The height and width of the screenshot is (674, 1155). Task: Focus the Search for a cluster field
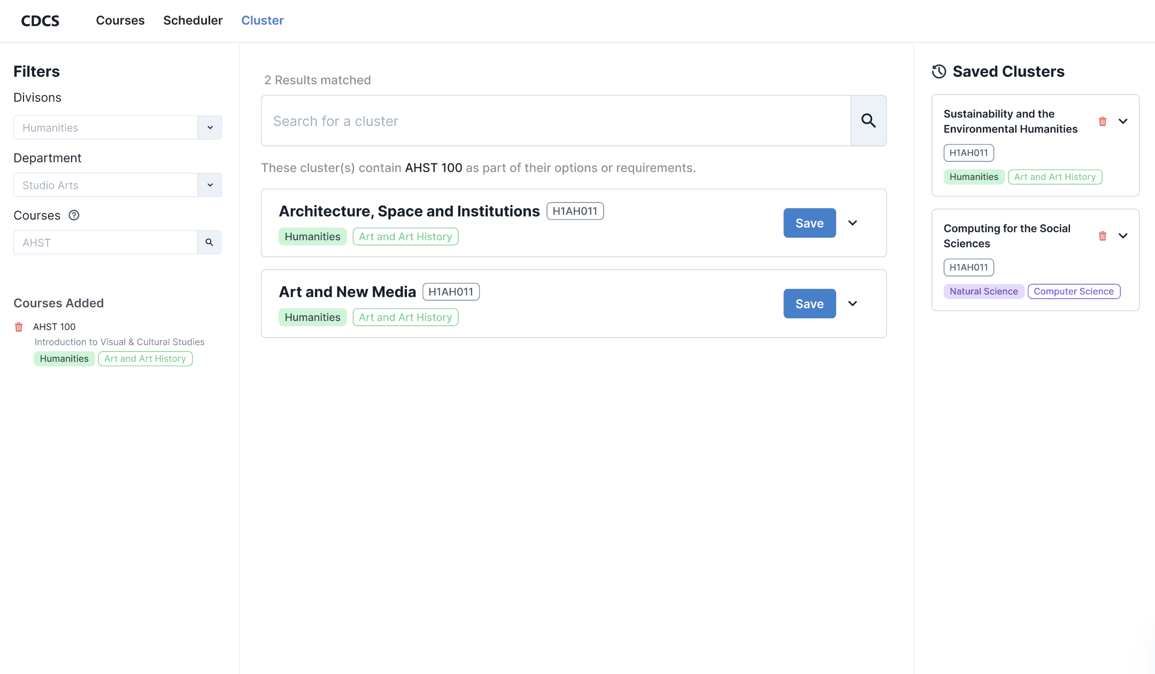(556, 121)
